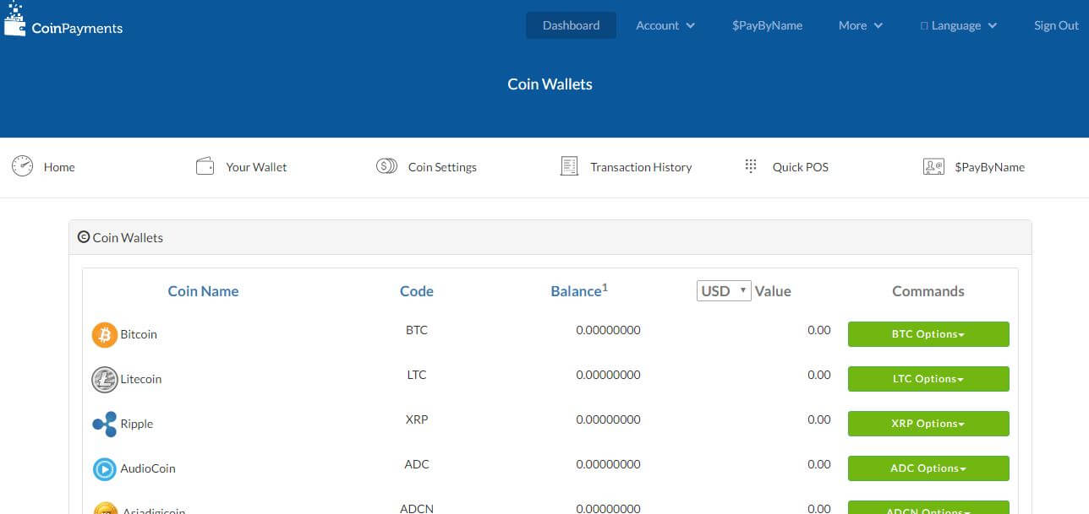This screenshot has width=1089, height=514.
Task: Expand the Account menu
Action: [x=665, y=25]
